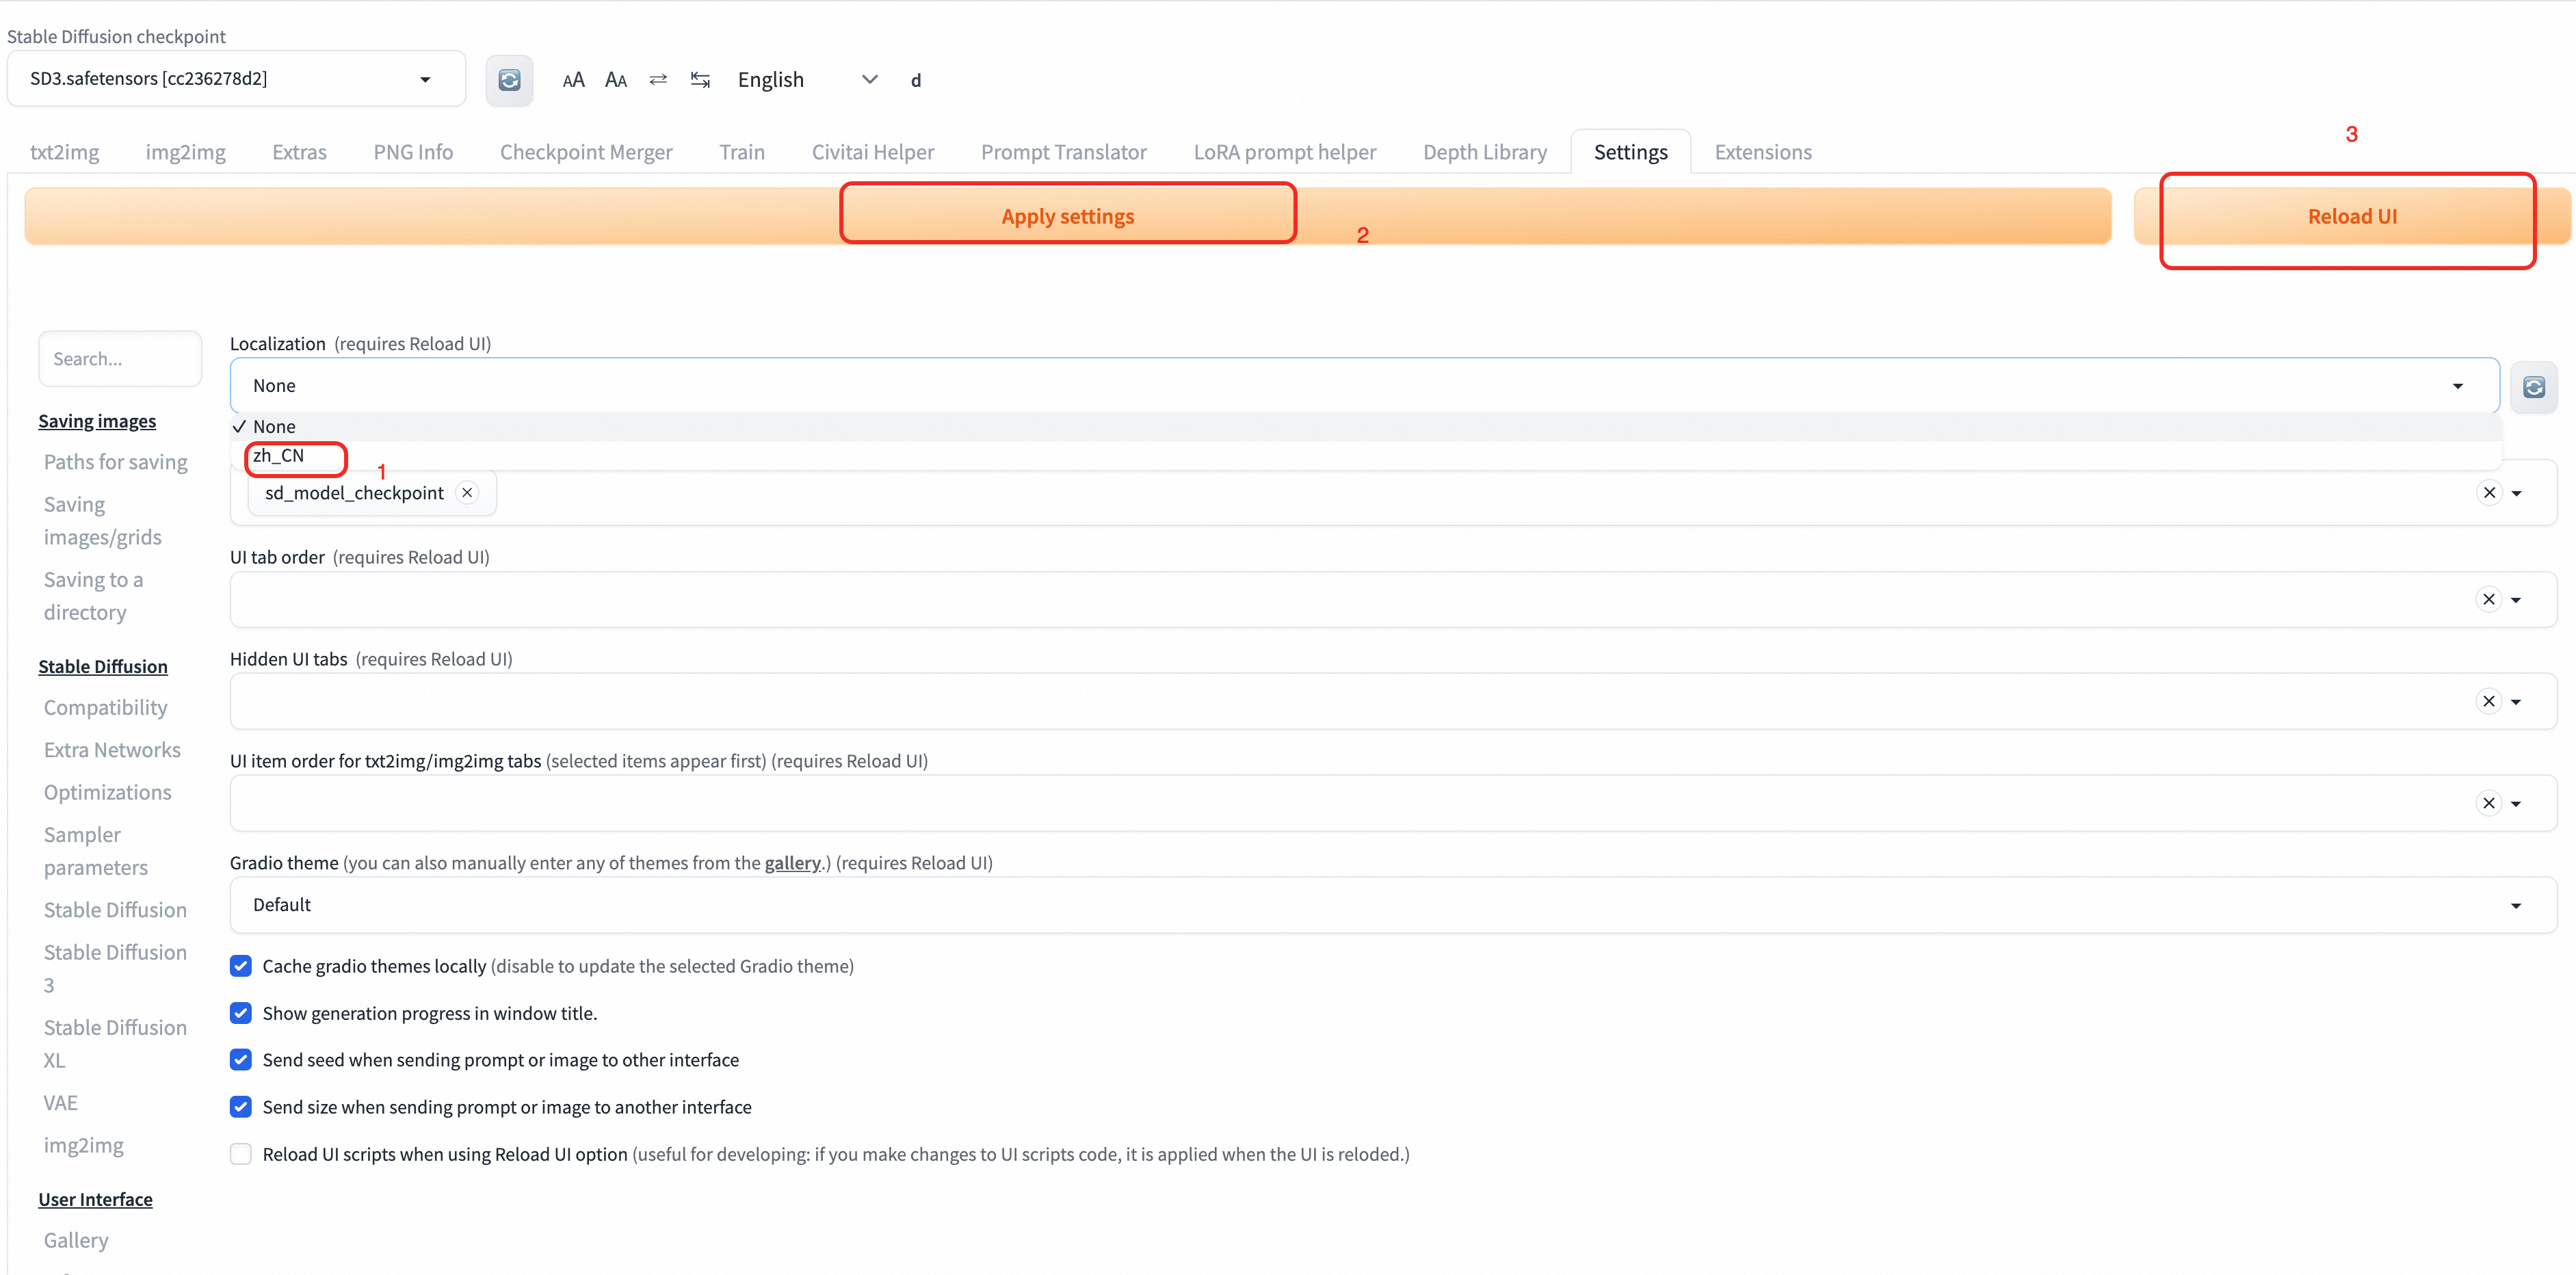
Task: Open img2img settings section in sidebar
Action: (84, 1145)
